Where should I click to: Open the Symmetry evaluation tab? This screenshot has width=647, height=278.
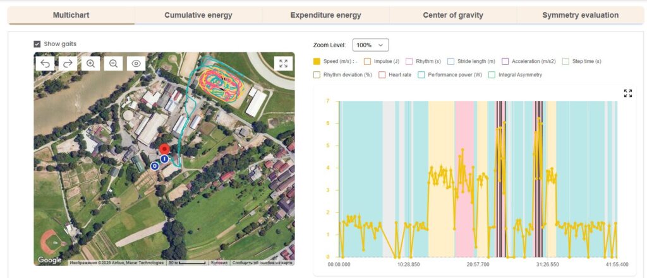point(580,15)
